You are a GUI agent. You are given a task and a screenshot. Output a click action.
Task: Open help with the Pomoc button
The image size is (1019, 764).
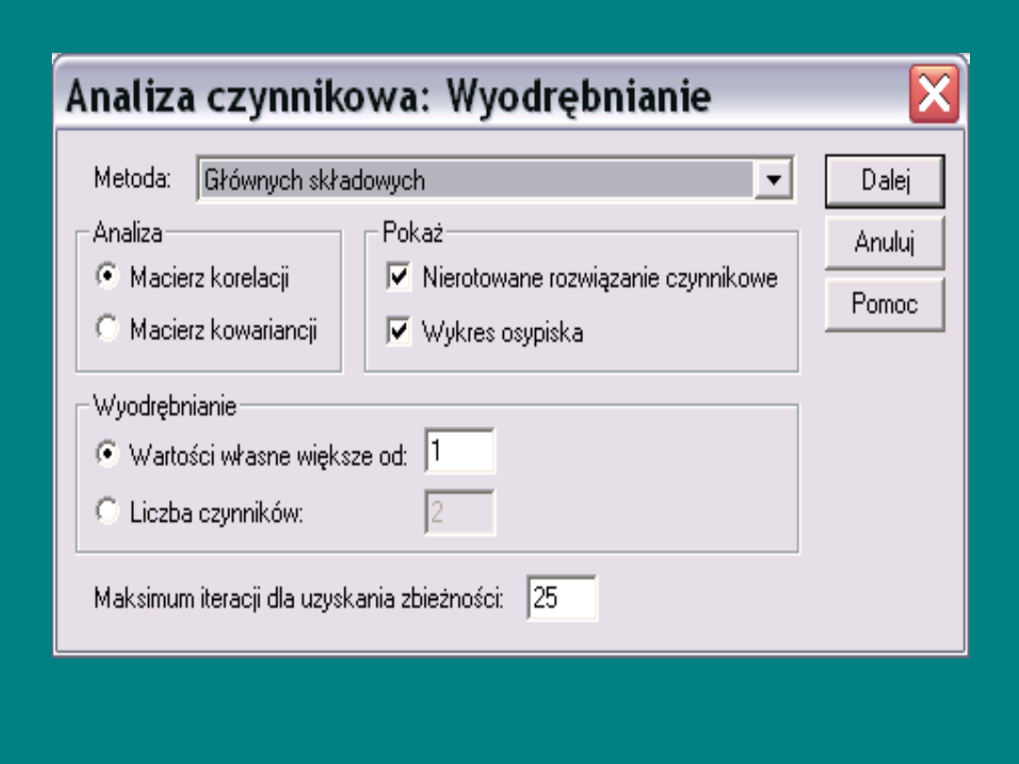pyautogui.click(x=884, y=305)
